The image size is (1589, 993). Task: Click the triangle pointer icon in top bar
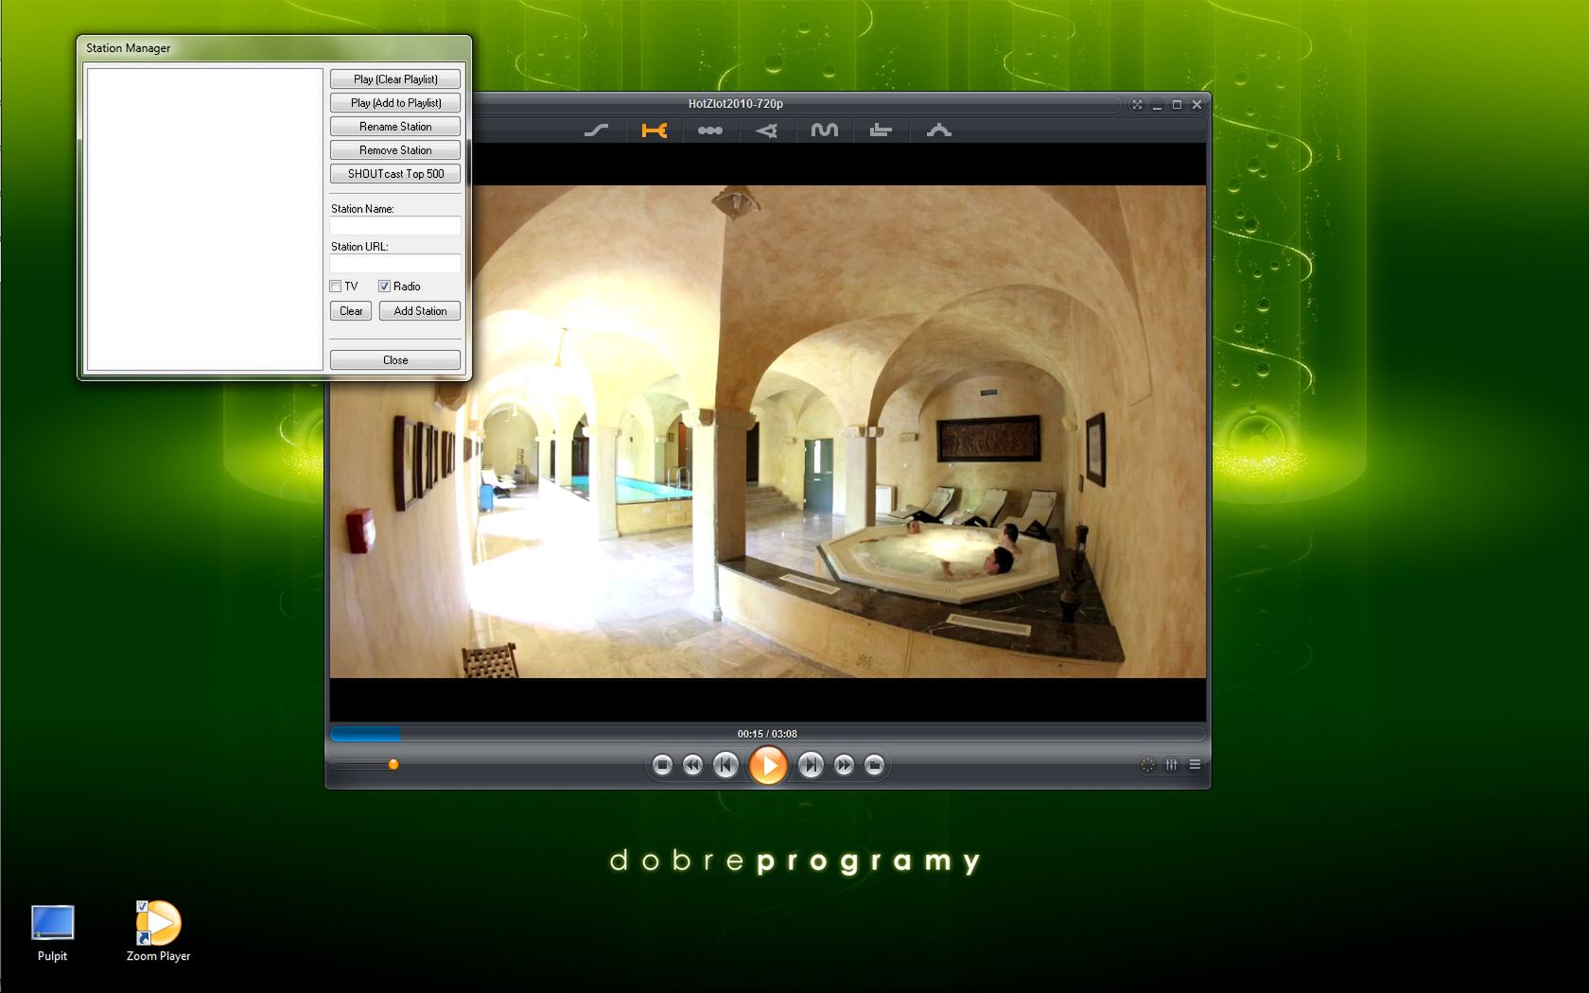click(767, 131)
